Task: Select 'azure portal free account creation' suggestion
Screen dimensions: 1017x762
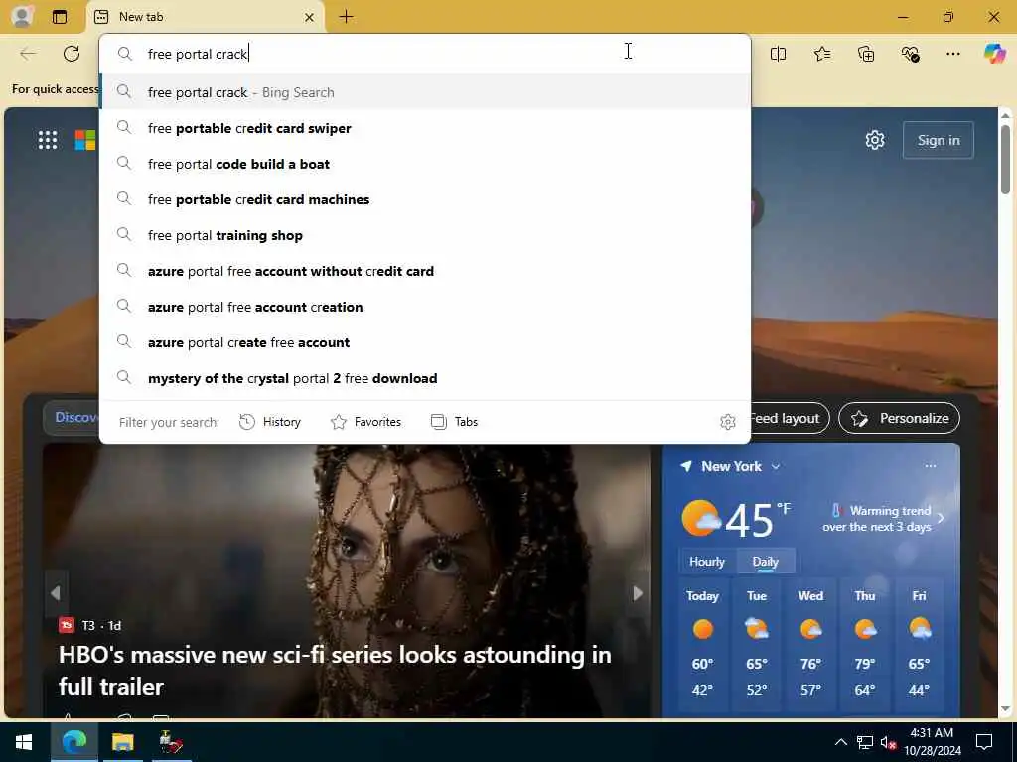Action: (425, 307)
